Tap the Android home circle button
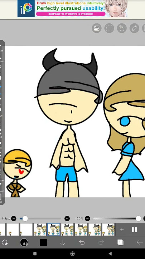145x259 pixels. (x=72, y=254)
